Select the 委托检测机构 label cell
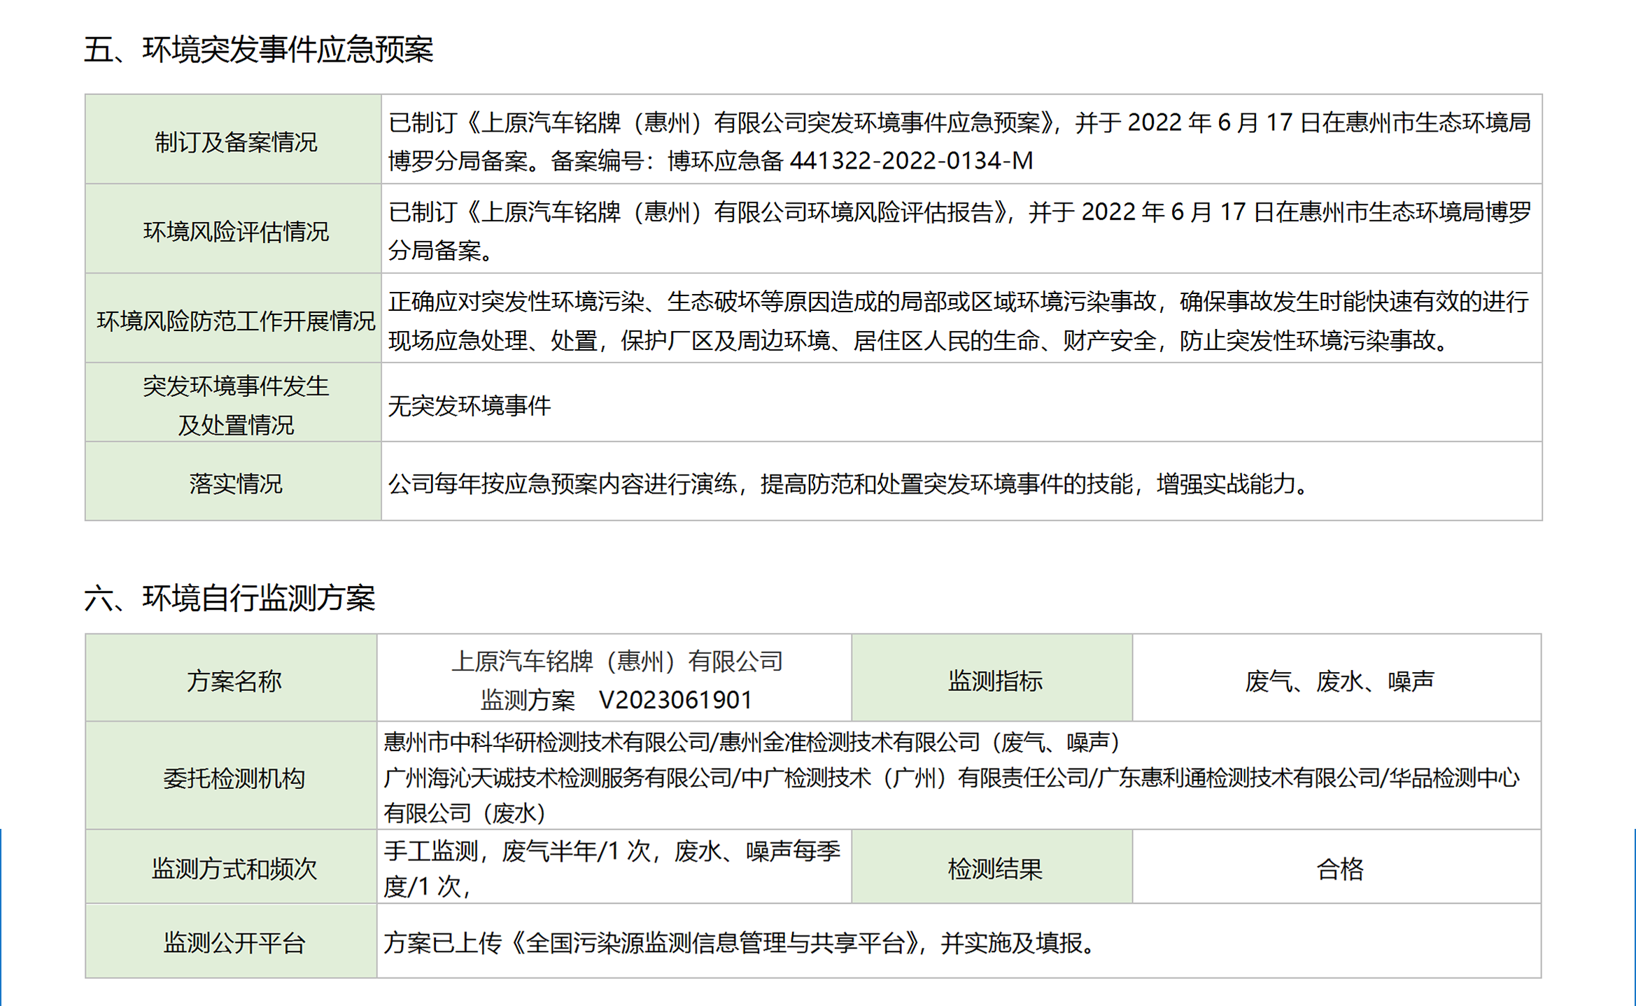Image resolution: width=1636 pixels, height=1006 pixels. pyautogui.click(x=231, y=776)
